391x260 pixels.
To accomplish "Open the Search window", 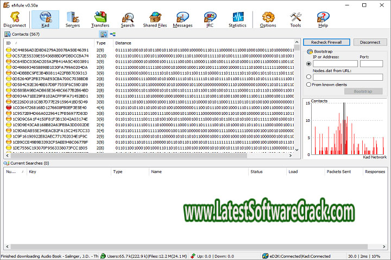I will pos(128,19).
